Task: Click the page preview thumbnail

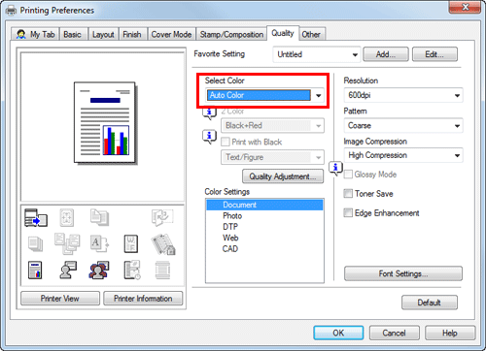Action: point(105,122)
